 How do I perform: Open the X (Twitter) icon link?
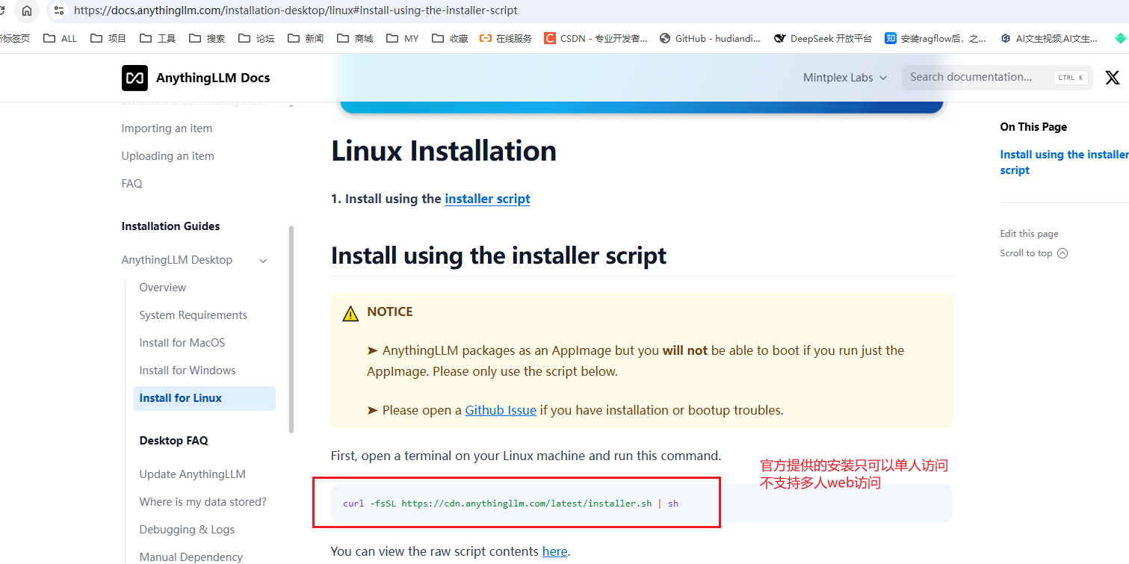1112,77
